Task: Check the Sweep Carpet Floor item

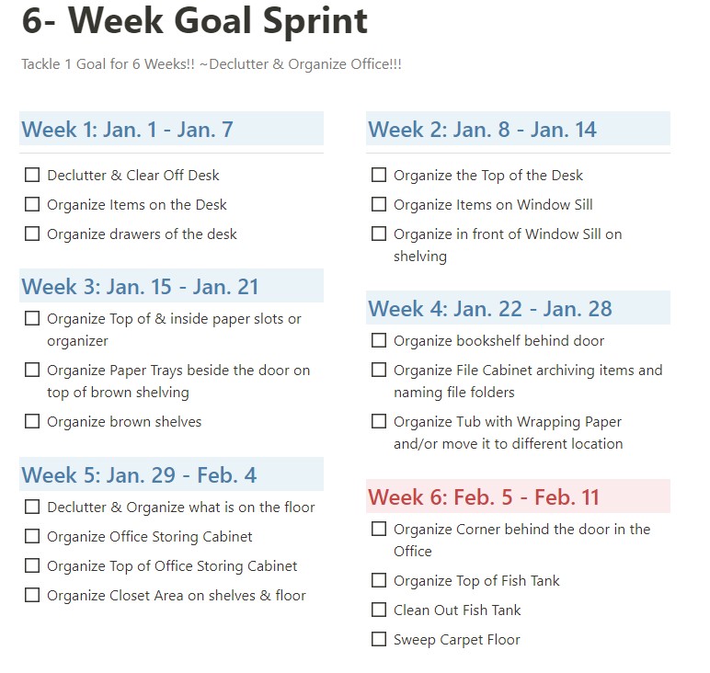Action: click(379, 640)
